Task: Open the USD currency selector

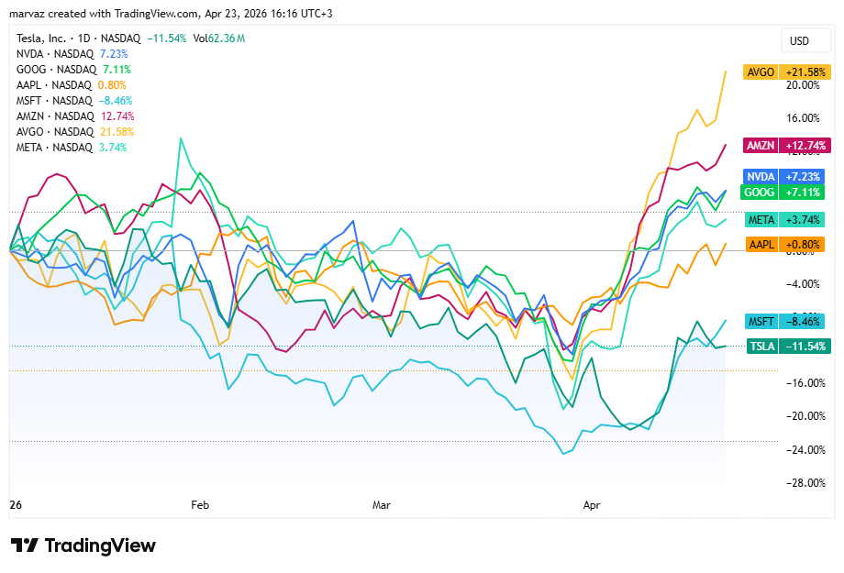Action: (x=799, y=40)
